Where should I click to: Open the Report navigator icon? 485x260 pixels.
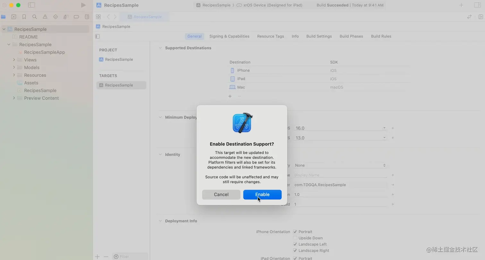[87, 17]
